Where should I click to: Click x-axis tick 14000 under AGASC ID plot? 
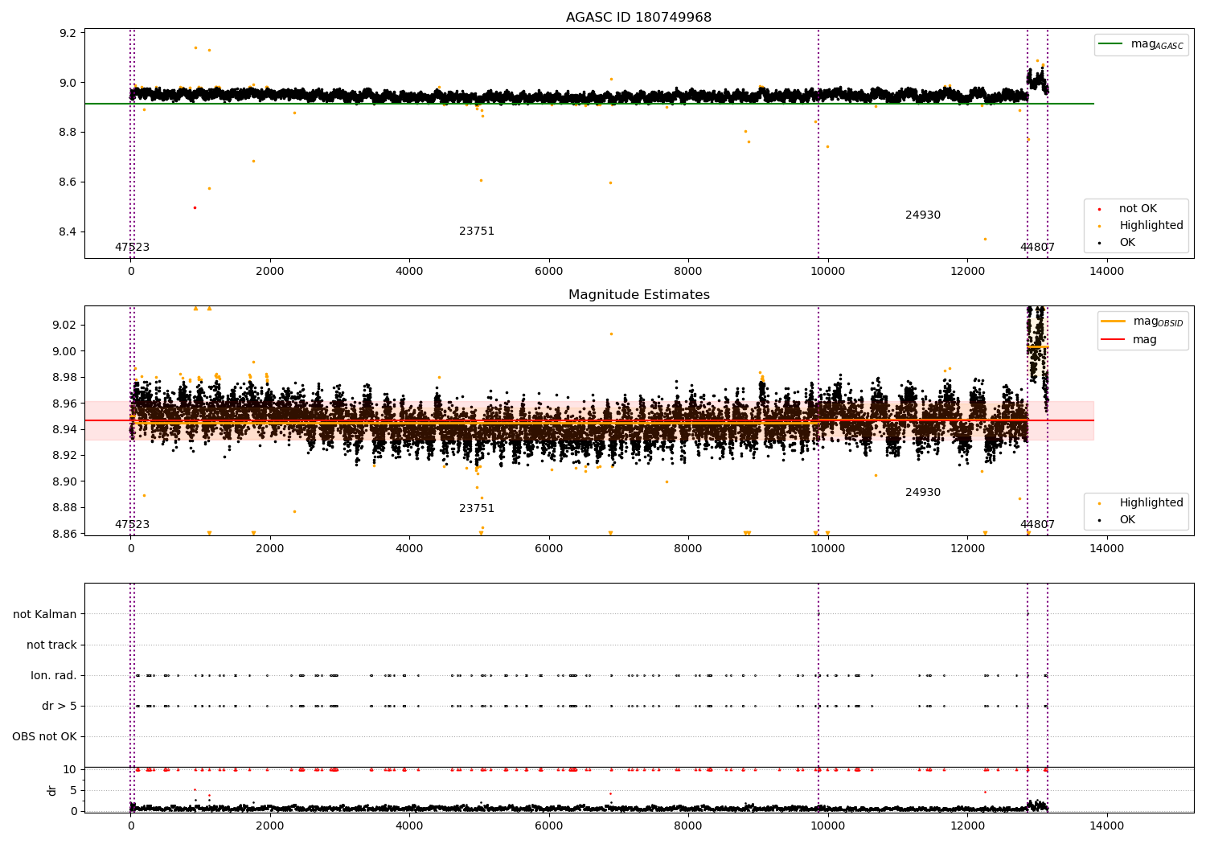pyautogui.click(x=1106, y=272)
